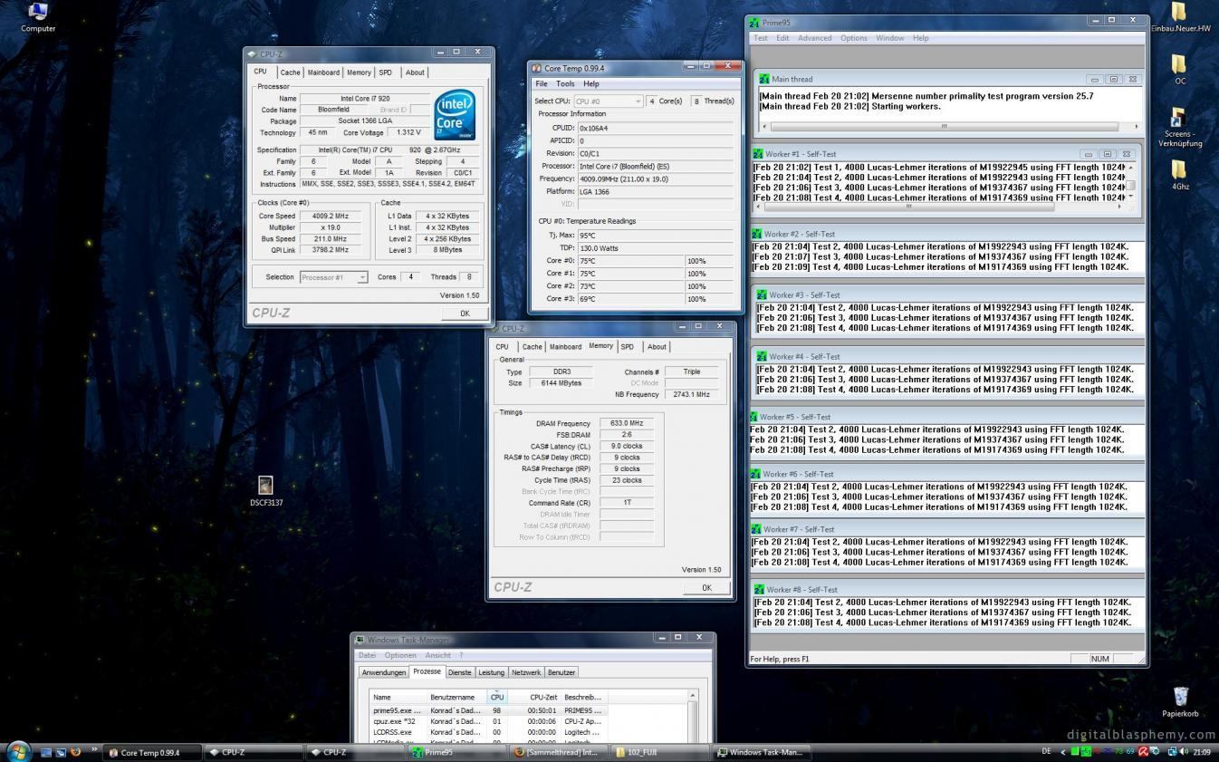The height and width of the screenshot is (762, 1219).
Task: Click OK in the lower CPU-Z memory window
Action: [x=706, y=587]
